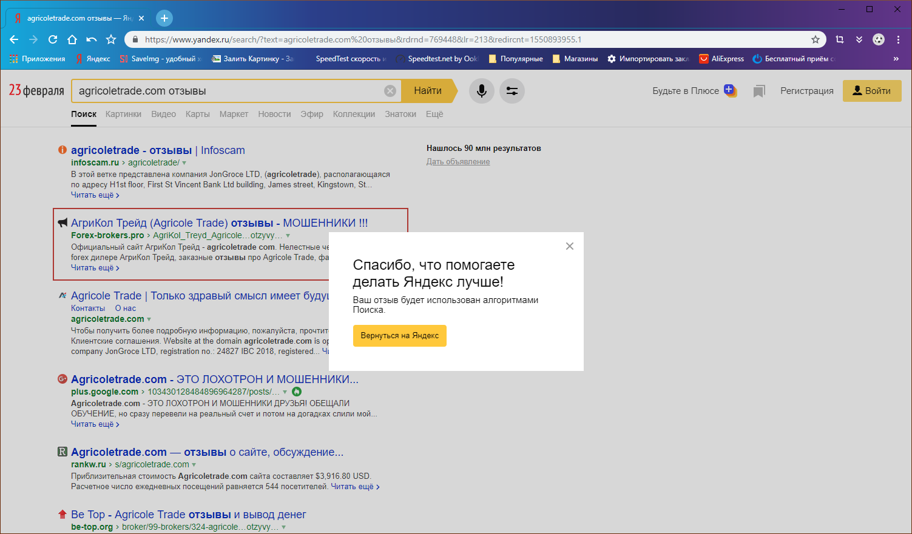Image resolution: width=912 pixels, height=534 pixels.
Task: Open the Chrome three-dot menu
Action: pos(899,39)
